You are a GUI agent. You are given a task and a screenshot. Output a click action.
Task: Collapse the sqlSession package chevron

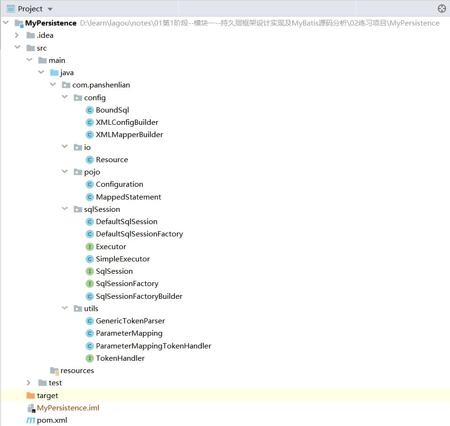(x=65, y=209)
